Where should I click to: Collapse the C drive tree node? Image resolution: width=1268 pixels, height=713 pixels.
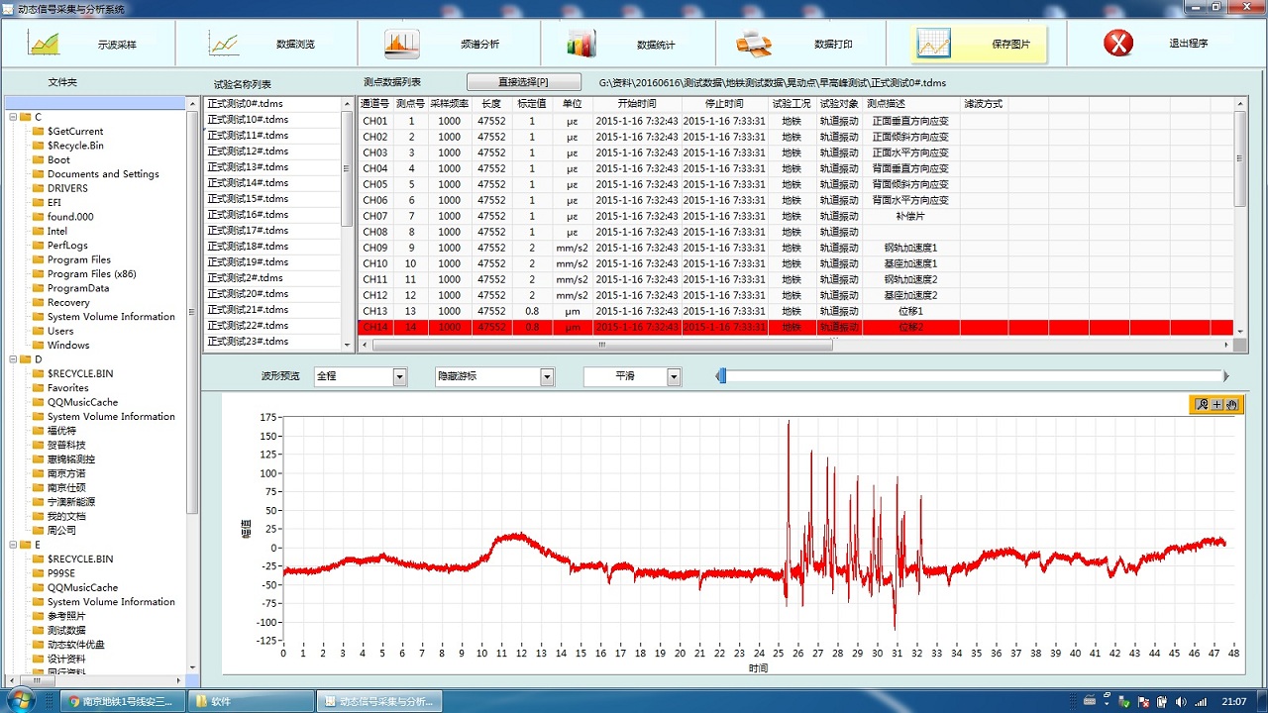(x=13, y=117)
